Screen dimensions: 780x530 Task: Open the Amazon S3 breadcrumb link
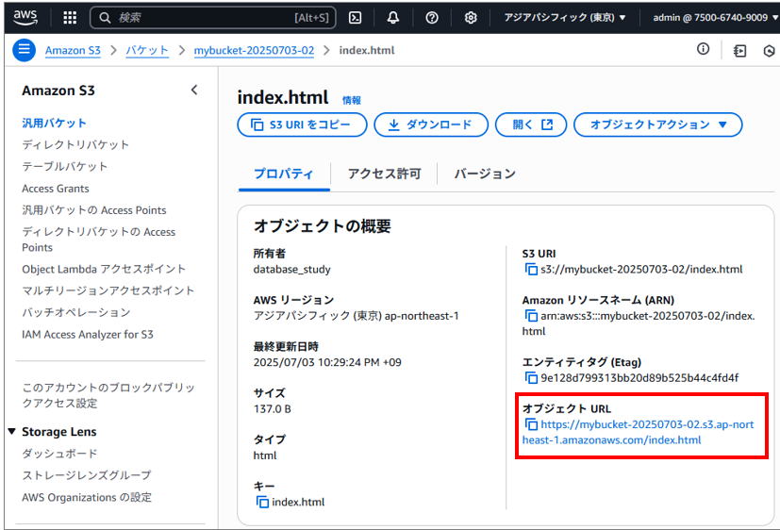click(73, 50)
